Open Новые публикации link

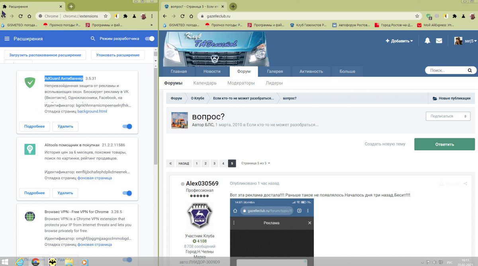click(x=451, y=98)
